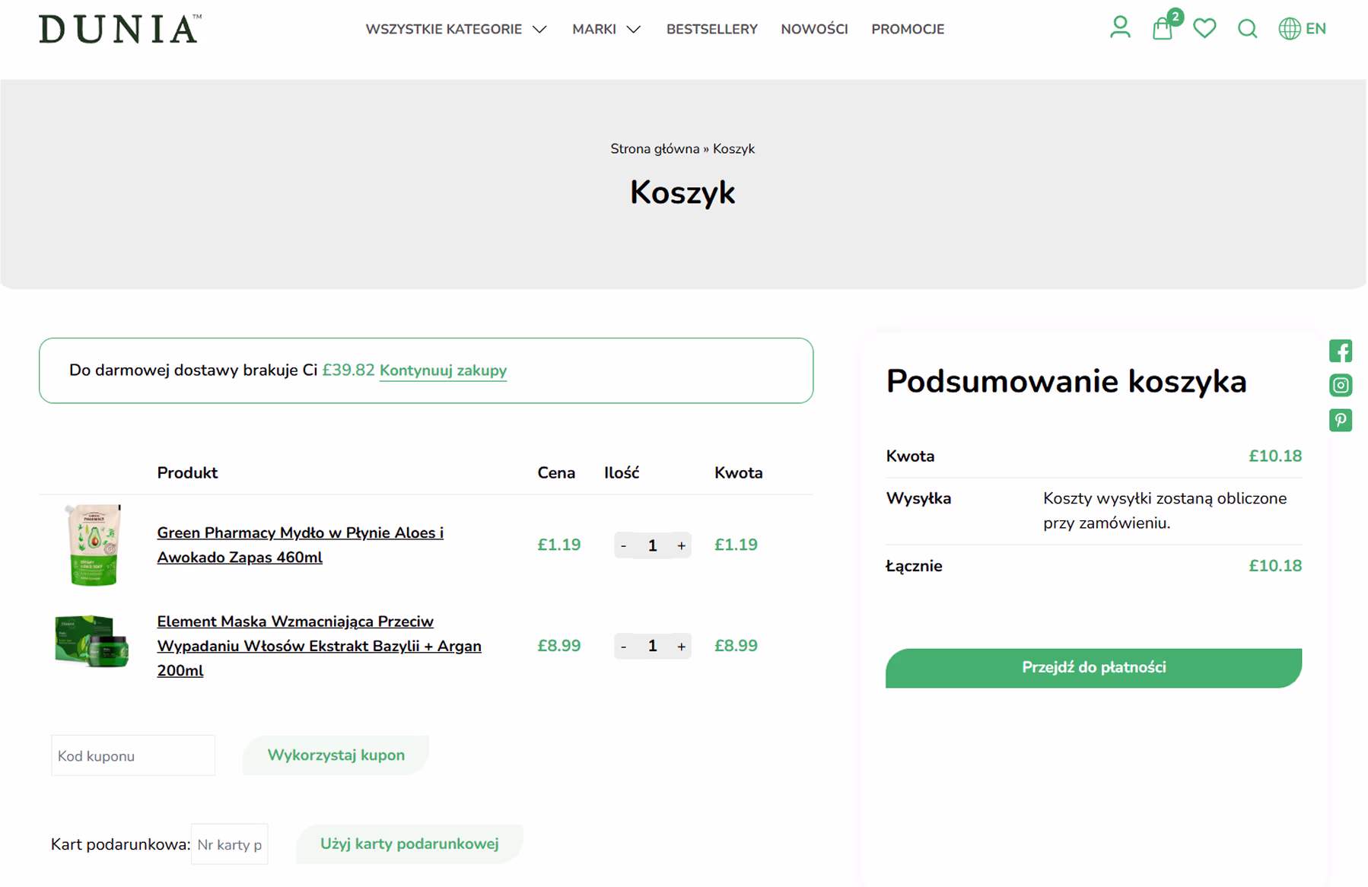
Task: Visit the Instagram page icon
Action: coord(1340,385)
